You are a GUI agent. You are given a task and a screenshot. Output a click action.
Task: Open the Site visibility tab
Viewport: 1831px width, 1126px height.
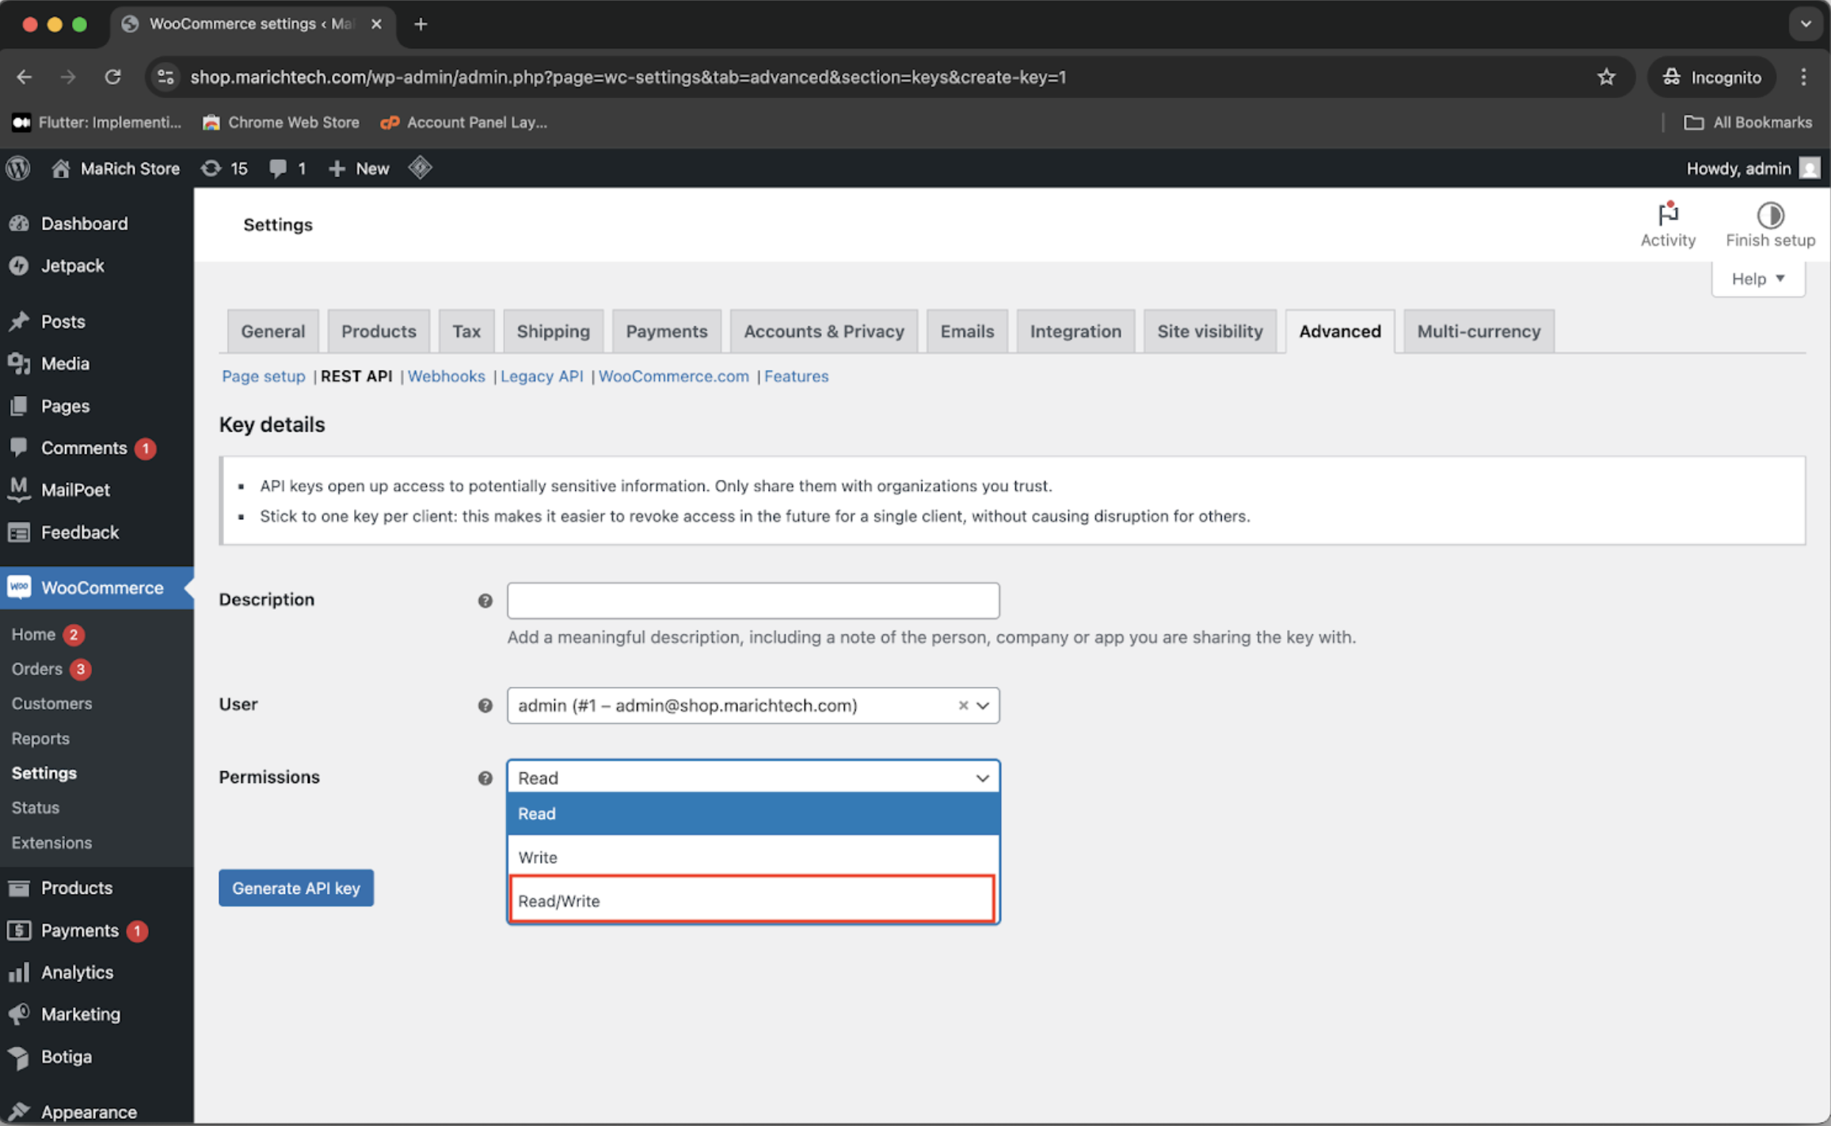(x=1209, y=331)
